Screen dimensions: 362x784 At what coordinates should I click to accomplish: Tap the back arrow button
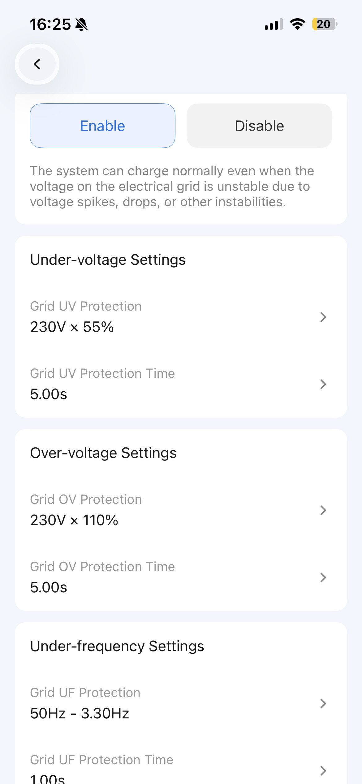point(37,64)
